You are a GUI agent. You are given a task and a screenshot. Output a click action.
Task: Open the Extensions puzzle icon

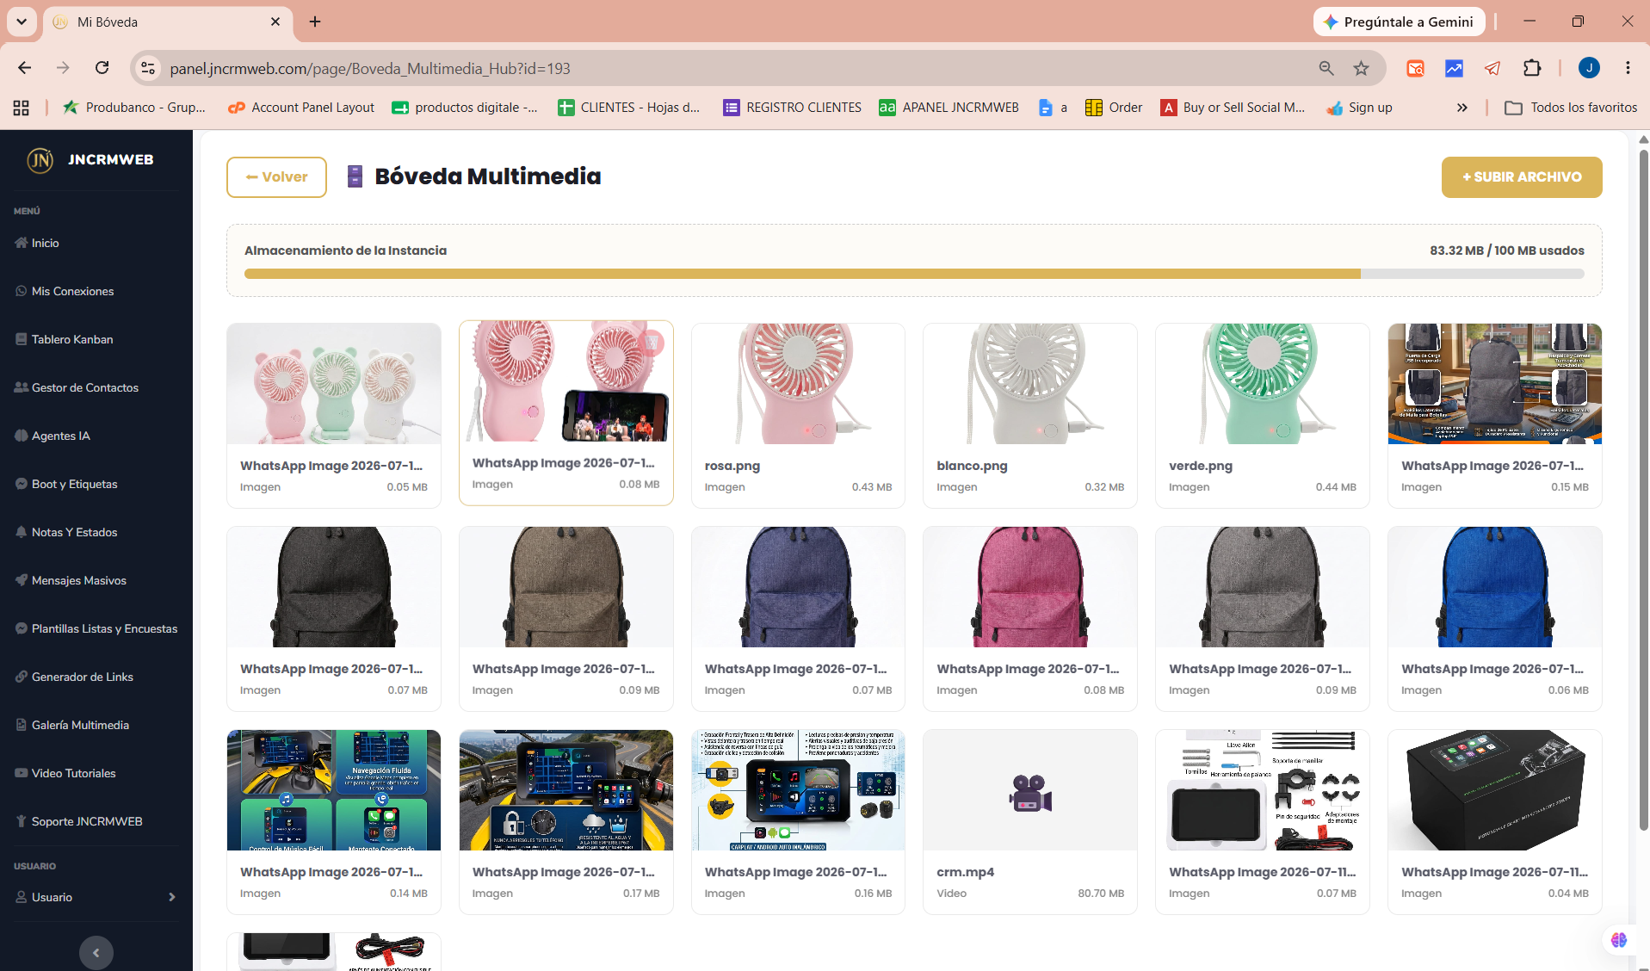[x=1532, y=68]
